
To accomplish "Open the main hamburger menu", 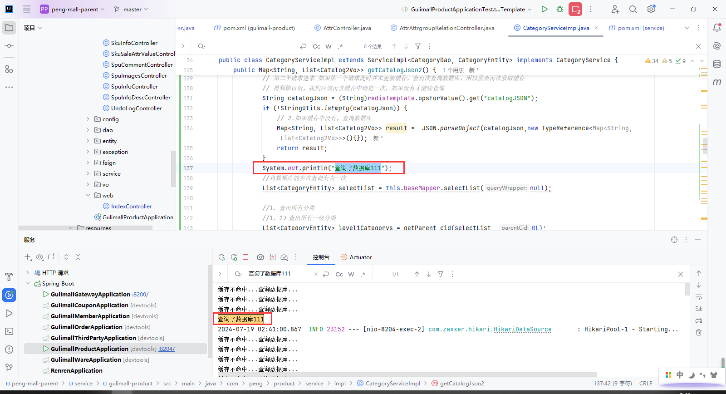I will 27,9.
